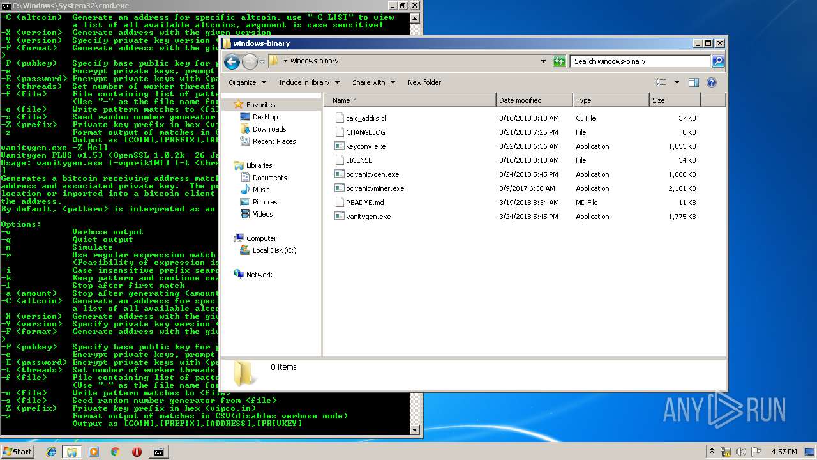
Task: Open Desktop in Favorites
Action: tap(265, 117)
